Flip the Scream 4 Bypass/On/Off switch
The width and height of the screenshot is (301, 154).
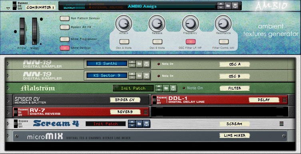tap(16, 124)
